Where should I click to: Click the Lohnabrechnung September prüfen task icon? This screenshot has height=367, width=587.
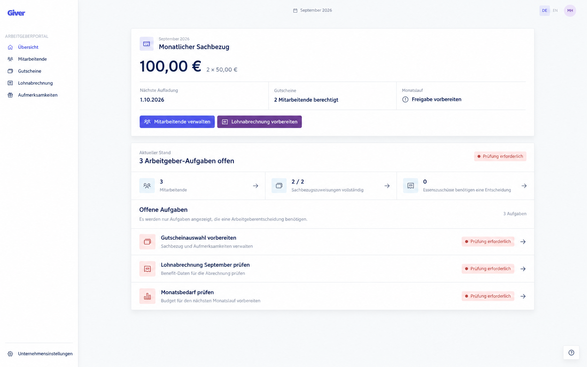[147, 269]
